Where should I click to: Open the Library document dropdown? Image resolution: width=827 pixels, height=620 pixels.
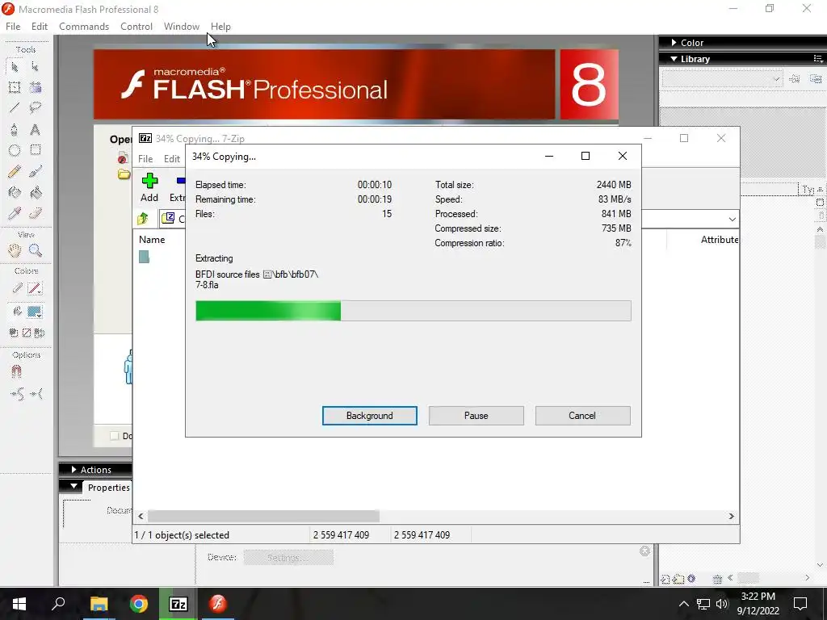click(721, 79)
